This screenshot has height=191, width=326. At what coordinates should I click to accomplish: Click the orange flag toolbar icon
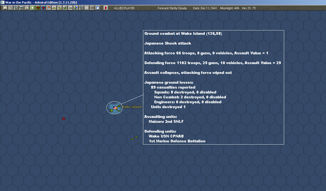[49, 8]
